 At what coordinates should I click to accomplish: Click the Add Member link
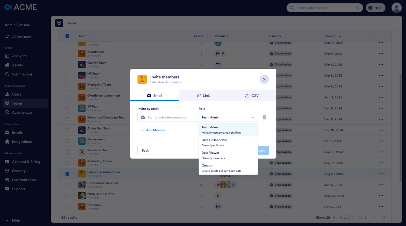pyautogui.click(x=153, y=130)
